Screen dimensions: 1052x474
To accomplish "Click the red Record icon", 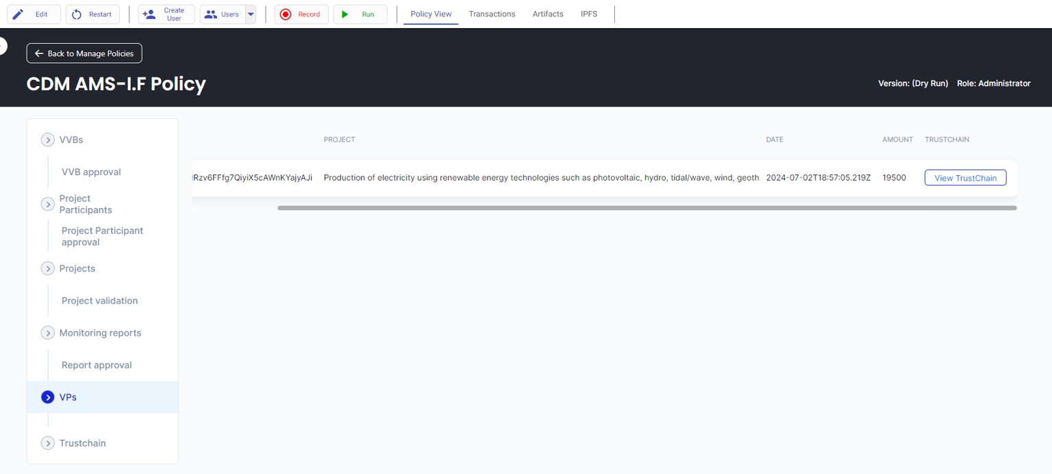I will pyautogui.click(x=286, y=14).
